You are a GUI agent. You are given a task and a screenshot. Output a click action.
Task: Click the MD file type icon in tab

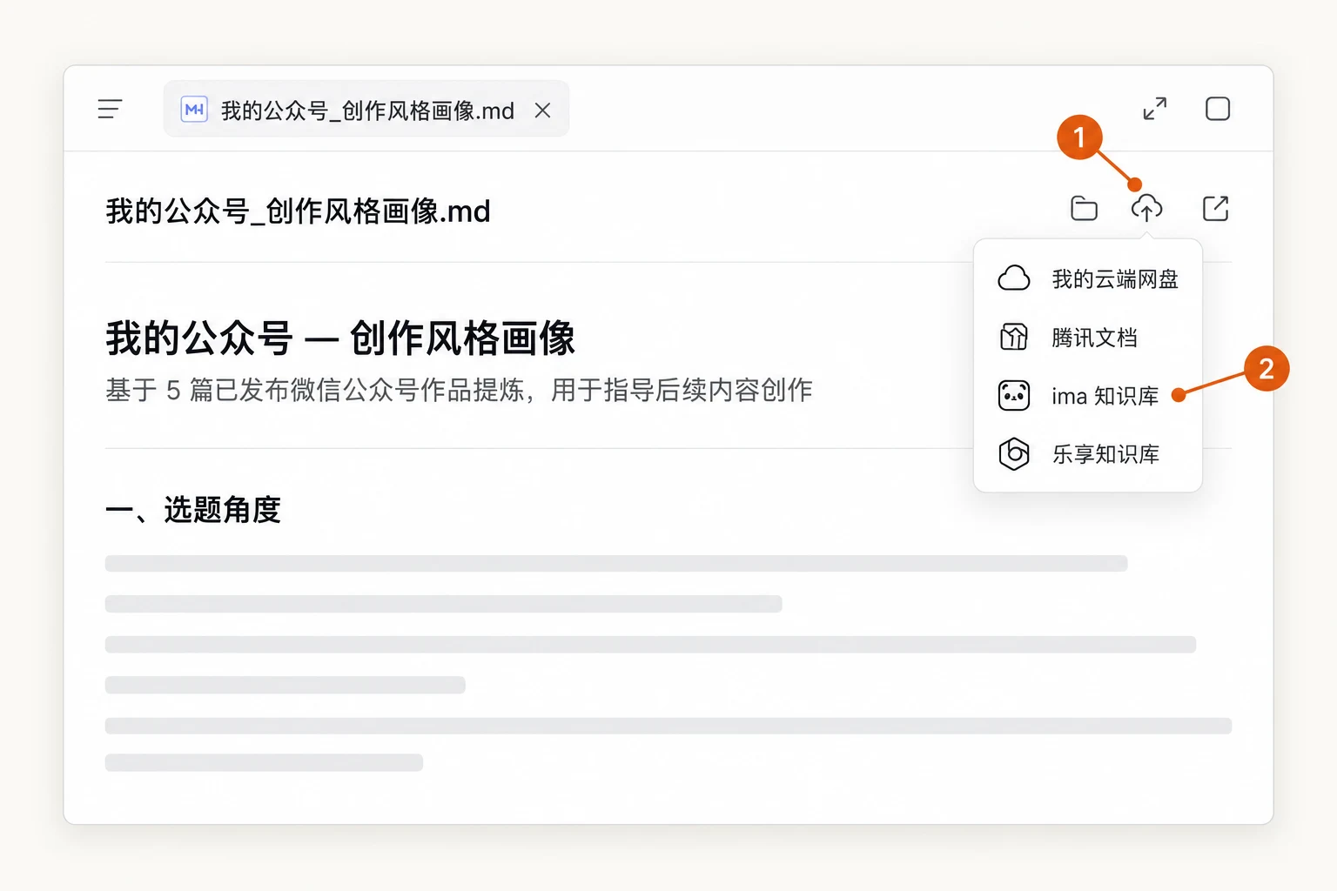(194, 110)
